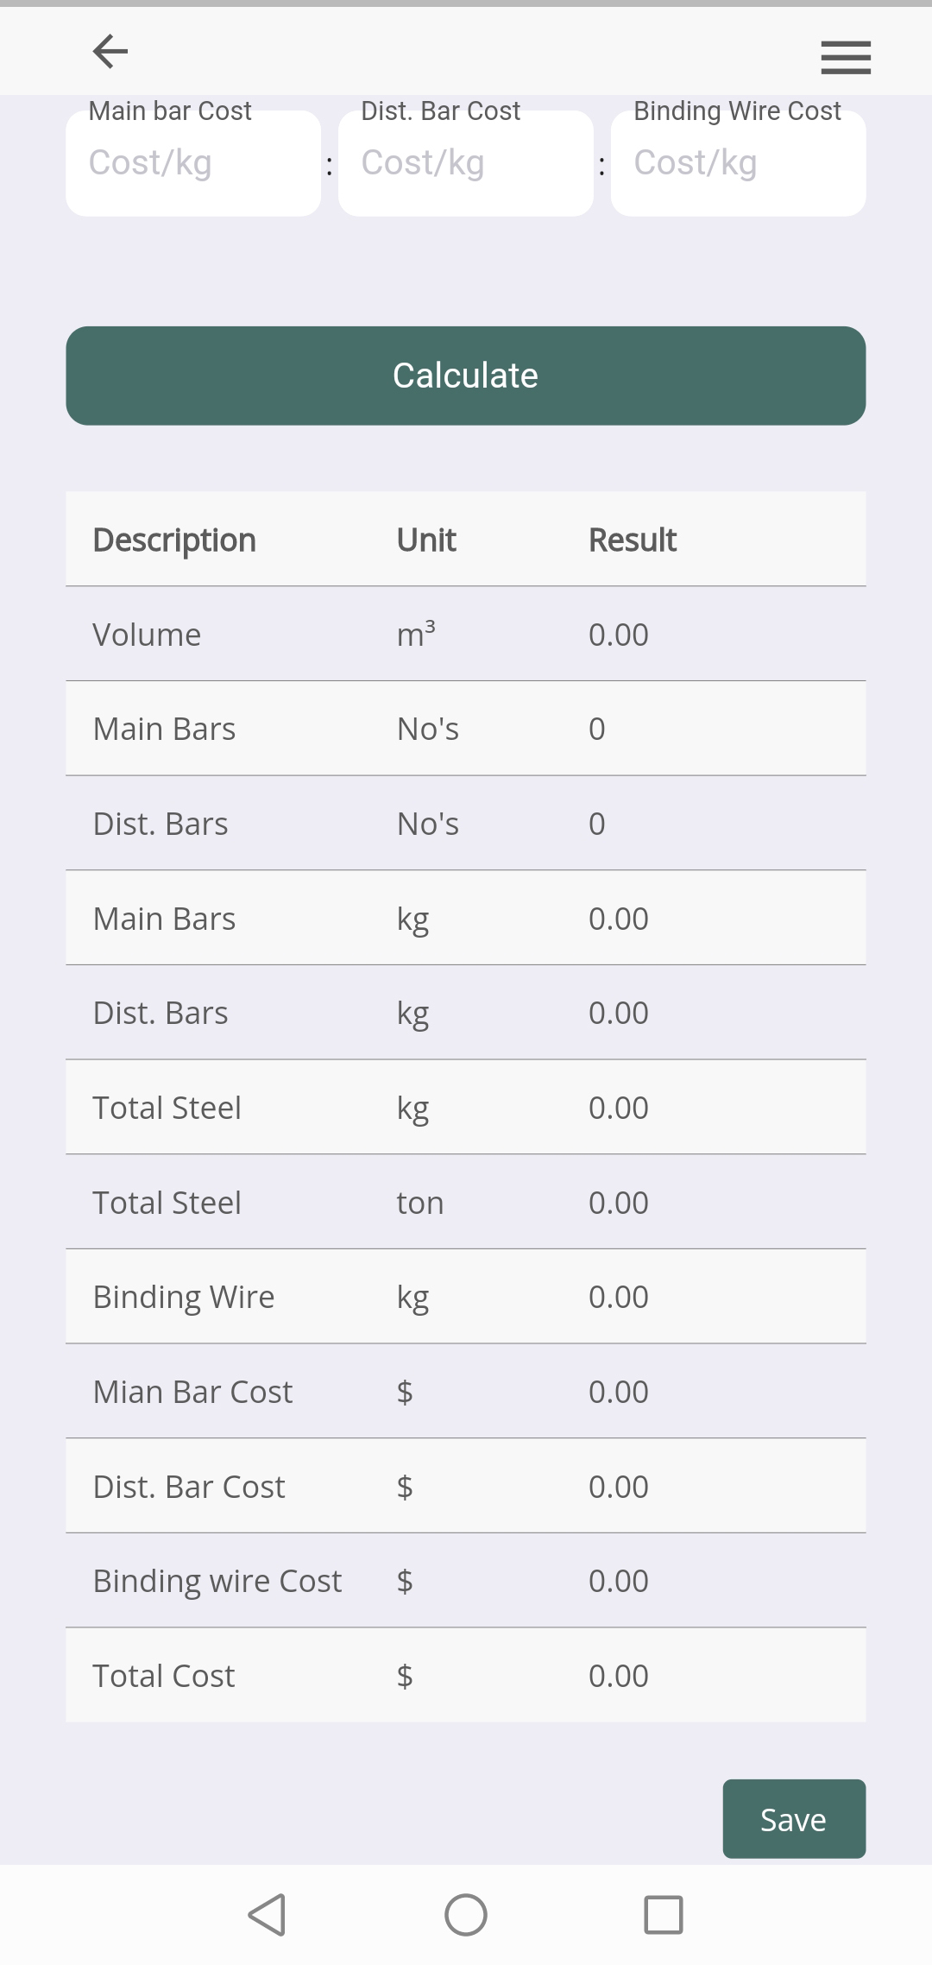932x1965 pixels.
Task: Tap the Result column header
Action: 632,540
